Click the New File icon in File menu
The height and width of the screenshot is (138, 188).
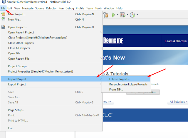pyautogui.click(x=3, y=19)
